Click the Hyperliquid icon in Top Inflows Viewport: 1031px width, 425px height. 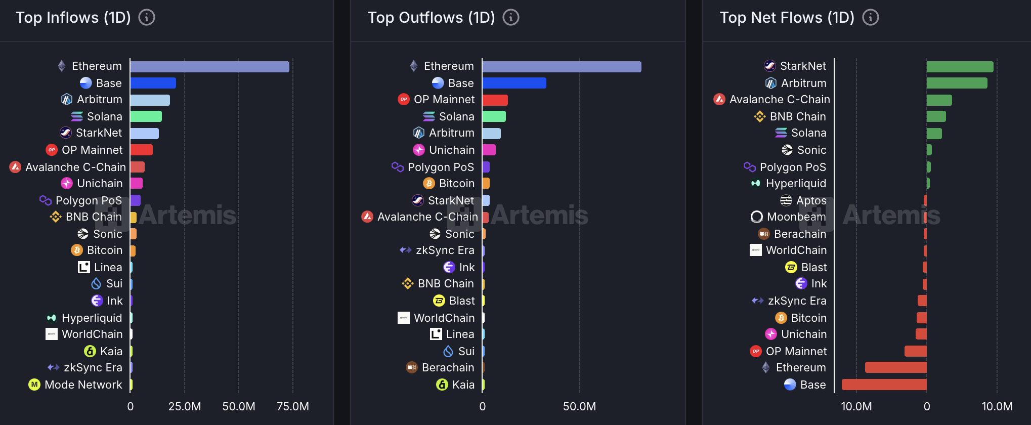(52, 318)
